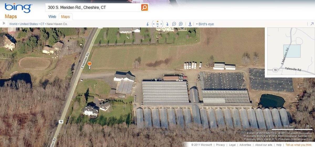Rotate the map view counterclockwise
Screen dimensions: 315x147
(x=148, y=24)
